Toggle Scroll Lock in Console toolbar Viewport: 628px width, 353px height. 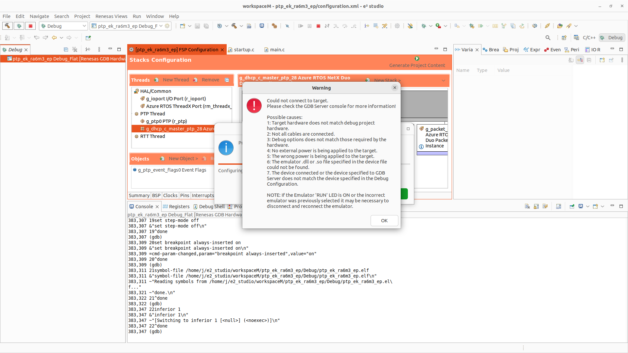click(x=536, y=206)
